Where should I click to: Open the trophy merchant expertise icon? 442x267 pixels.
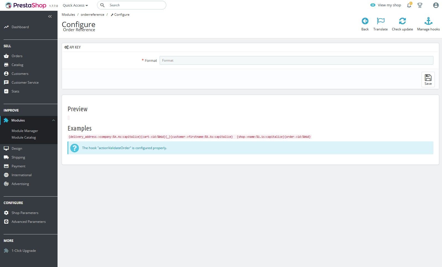tap(420, 5)
